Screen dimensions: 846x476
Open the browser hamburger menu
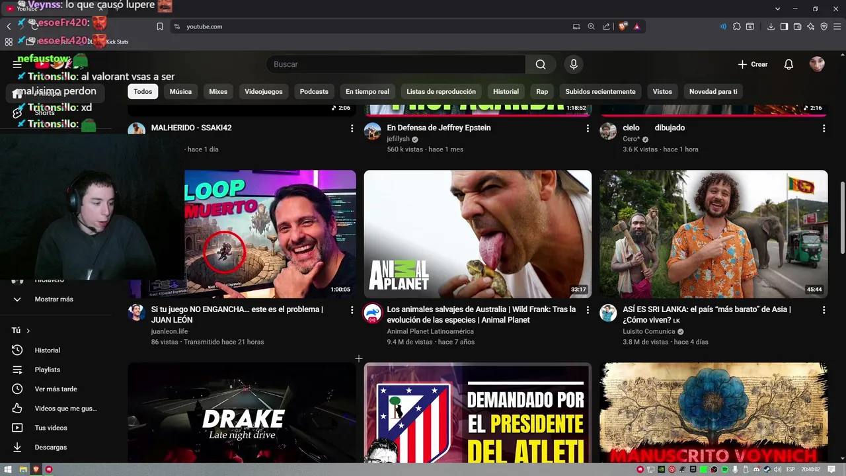click(837, 26)
